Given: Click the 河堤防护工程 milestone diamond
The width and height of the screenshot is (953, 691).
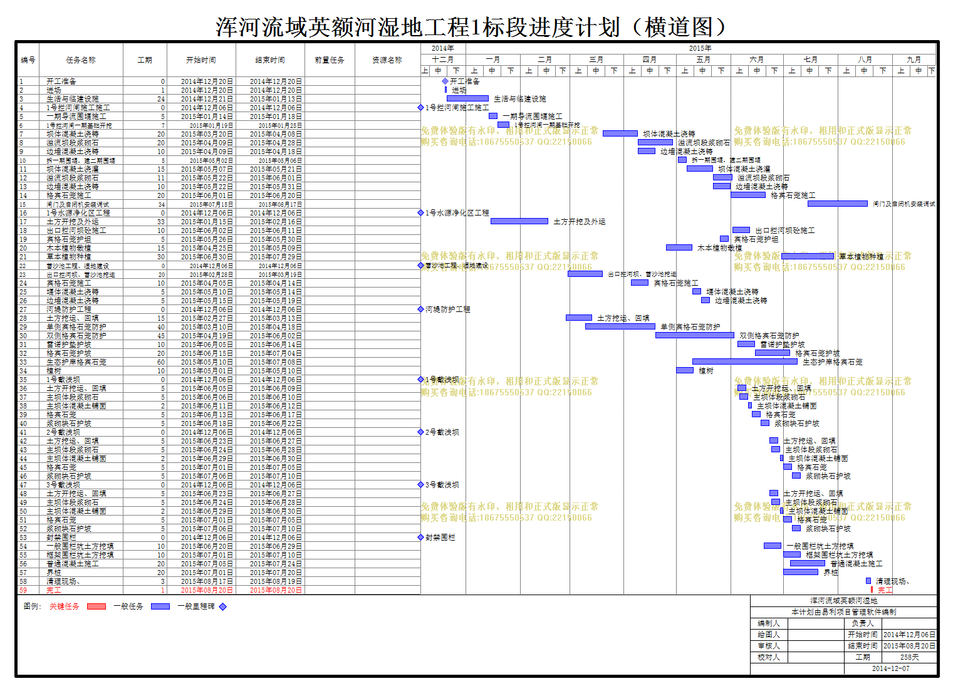Looking at the screenshot, I should (x=421, y=309).
